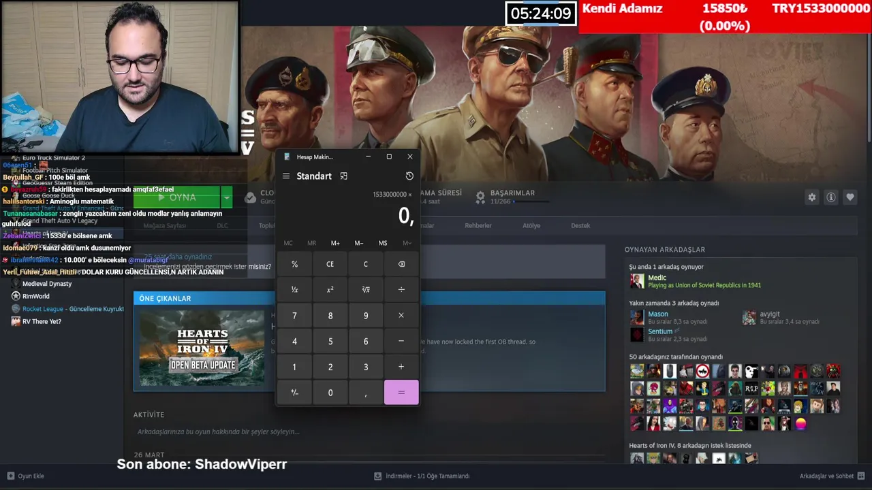The width and height of the screenshot is (872, 490).
Task: Click the multiply operator key
Action: 401,316
